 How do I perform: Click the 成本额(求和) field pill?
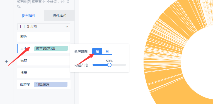(x=51, y=49)
